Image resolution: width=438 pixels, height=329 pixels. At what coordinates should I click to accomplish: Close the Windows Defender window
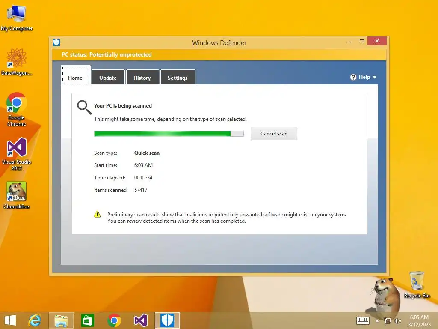(x=377, y=41)
